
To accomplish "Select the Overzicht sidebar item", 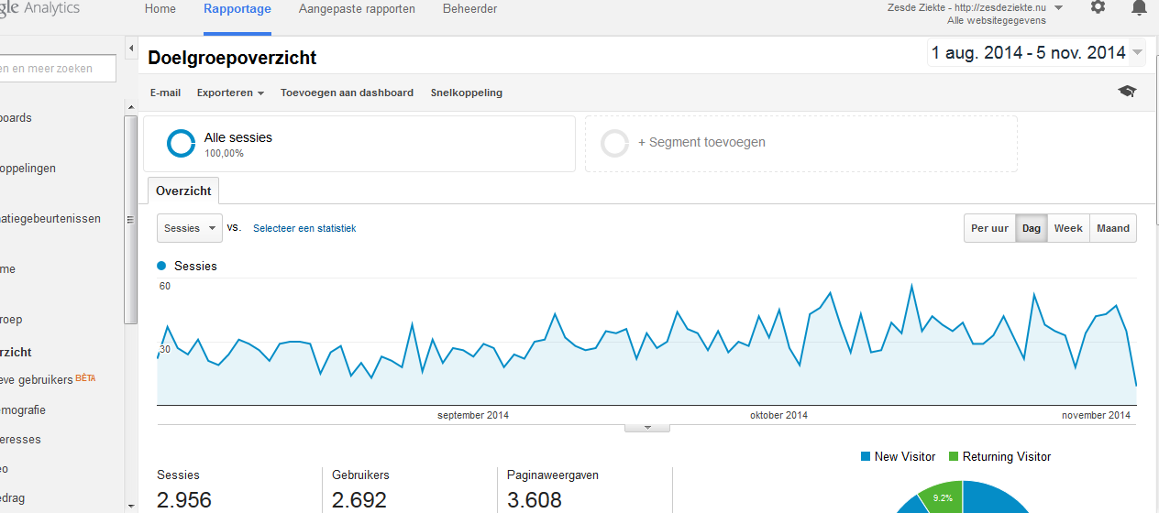I will [x=16, y=352].
